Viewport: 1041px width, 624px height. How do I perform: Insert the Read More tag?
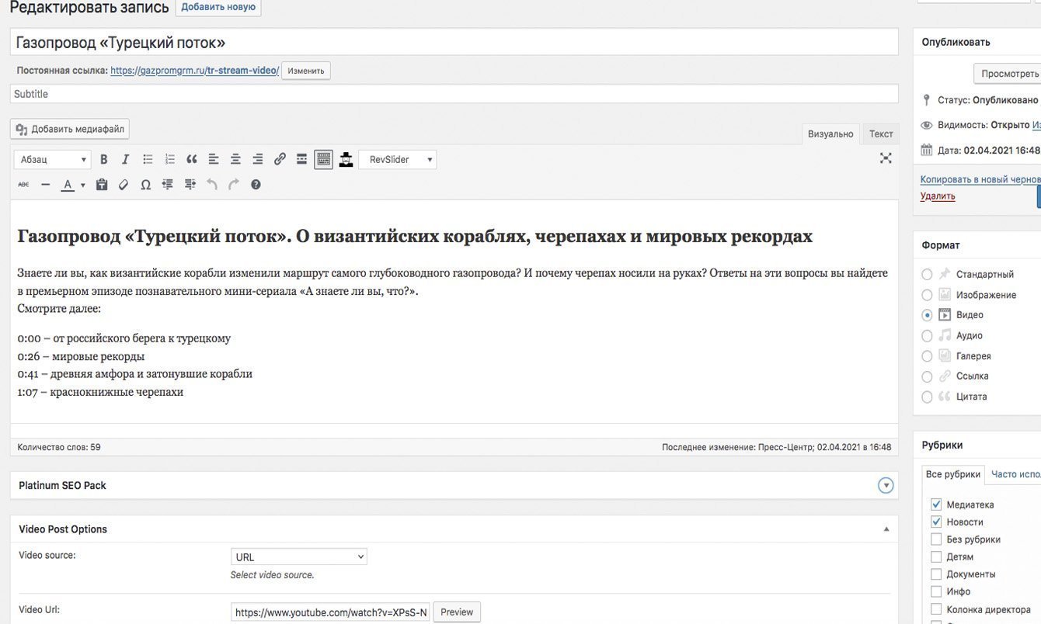point(301,159)
